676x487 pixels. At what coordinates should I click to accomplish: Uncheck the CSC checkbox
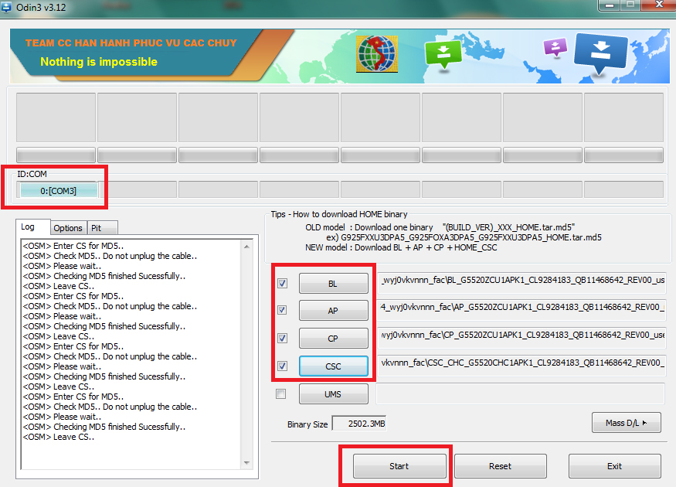point(282,366)
